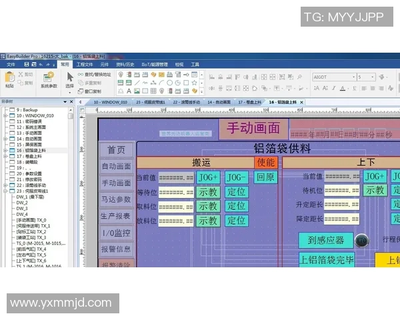The height and width of the screenshot is (320, 400).
Task: Click JOG+ button in 搬运 section
Action: pyautogui.click(x=208, y=177)
